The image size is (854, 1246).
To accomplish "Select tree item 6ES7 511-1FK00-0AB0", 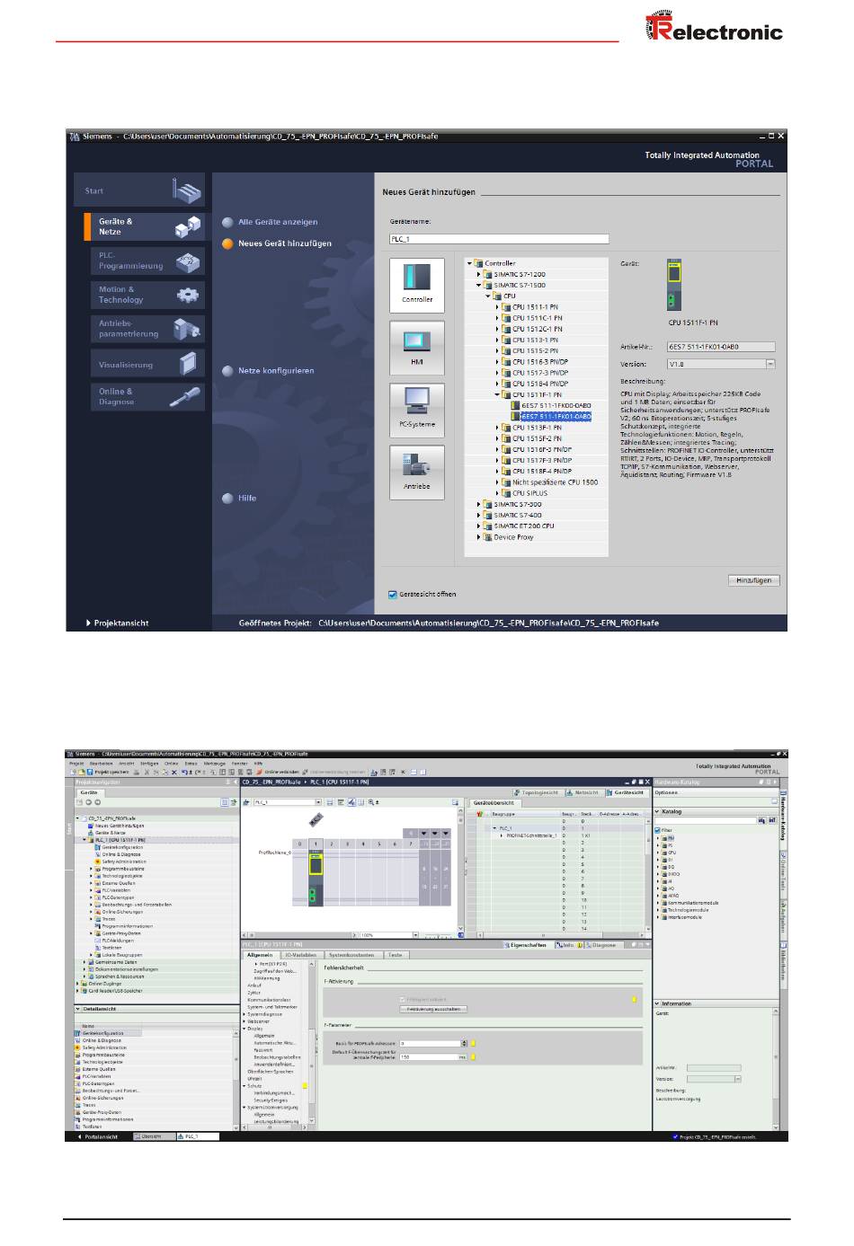I will coord(556,406).
